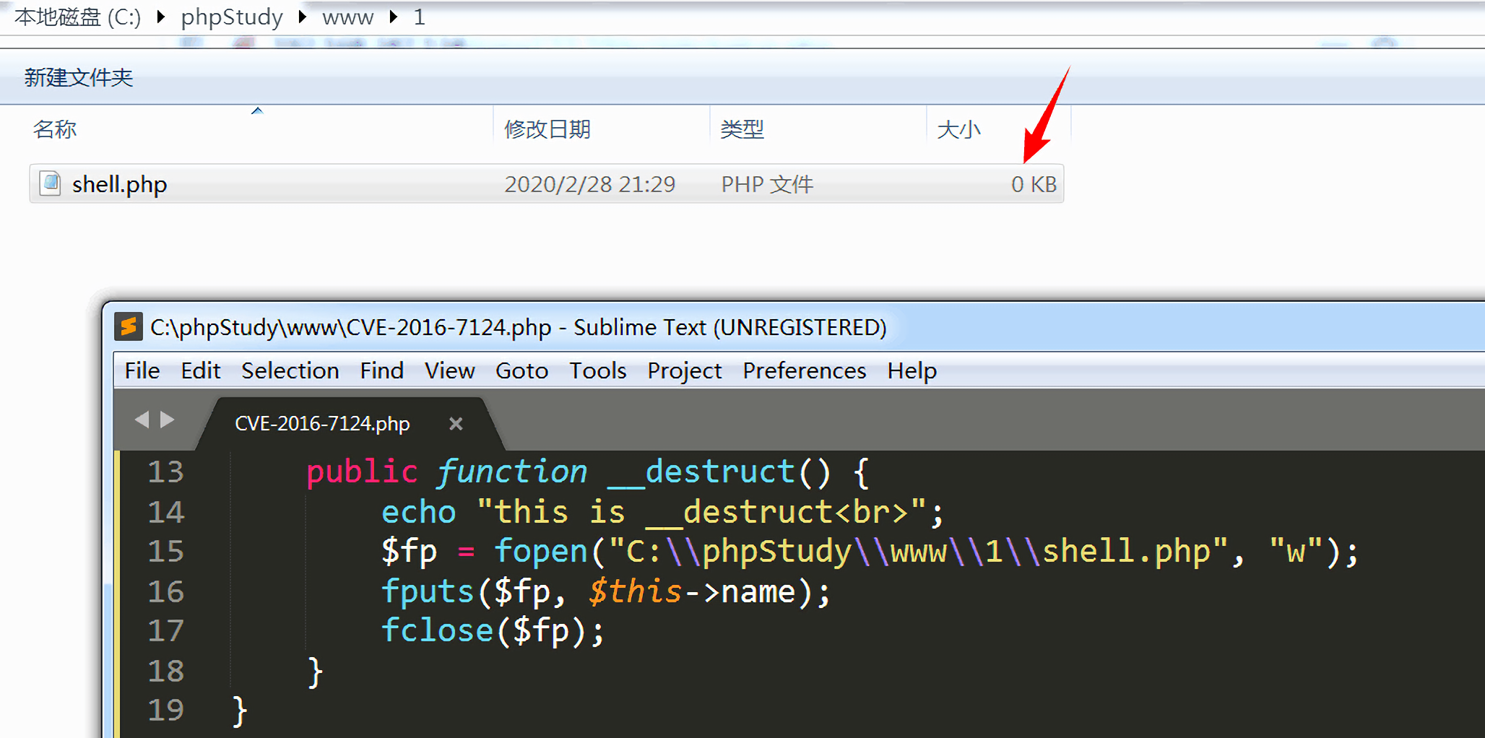This screenshot has width=1485, height=738.
Task: Open the Goto menu
Action: coord(521,370)
